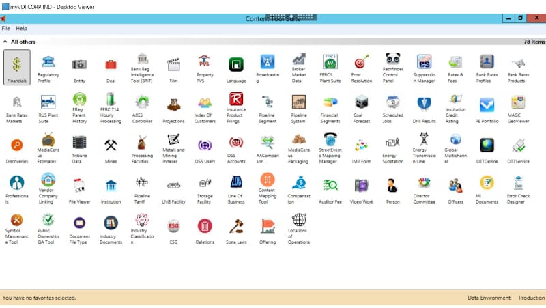Launch Broker Market Data

click(299, 68)
